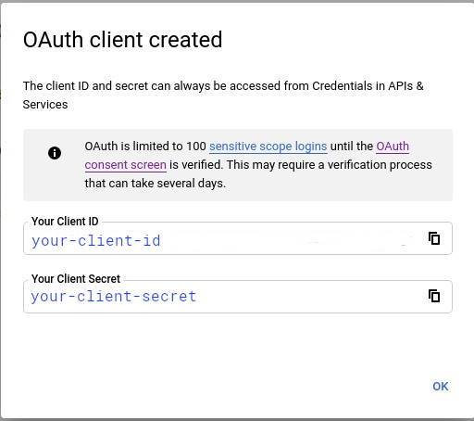Click the "until the" text between links
The height and width of the screenshot is (421, 474).
[352, 147]
